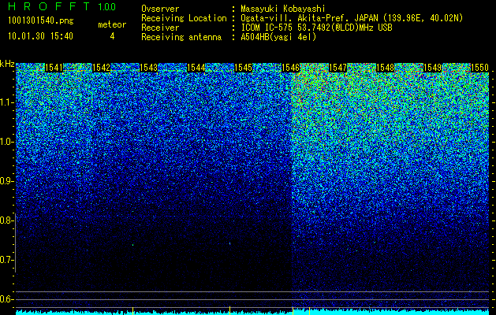Viewport: 496px width, 315px height.
Task: Click the 1547 time marker
Action: [338, 68]
